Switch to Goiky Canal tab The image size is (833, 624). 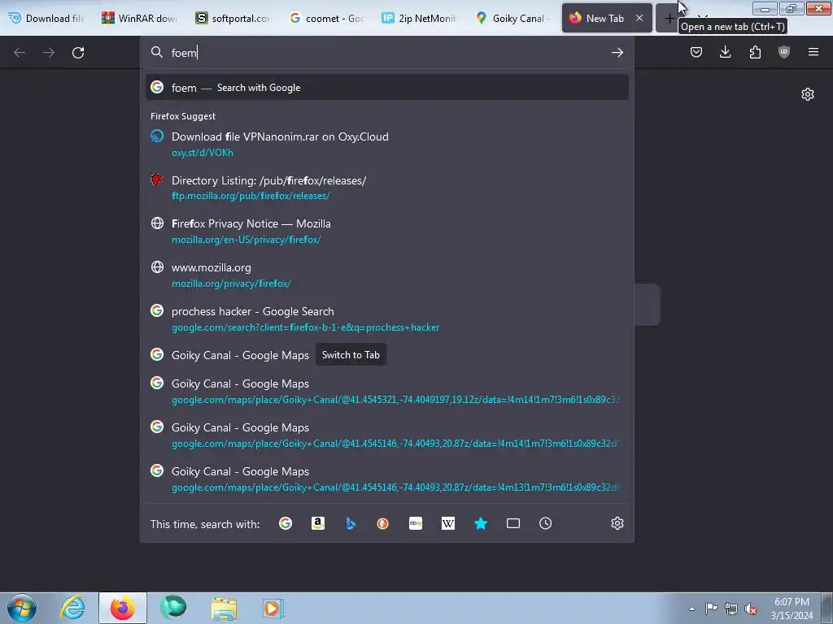(512, 18)
